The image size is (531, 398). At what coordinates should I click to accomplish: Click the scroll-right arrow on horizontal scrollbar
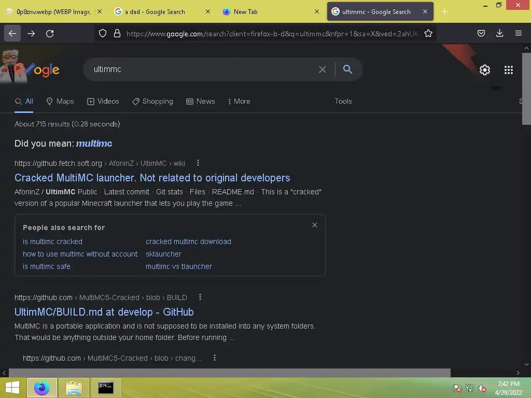pyautogui.click(x=518, y=373)
